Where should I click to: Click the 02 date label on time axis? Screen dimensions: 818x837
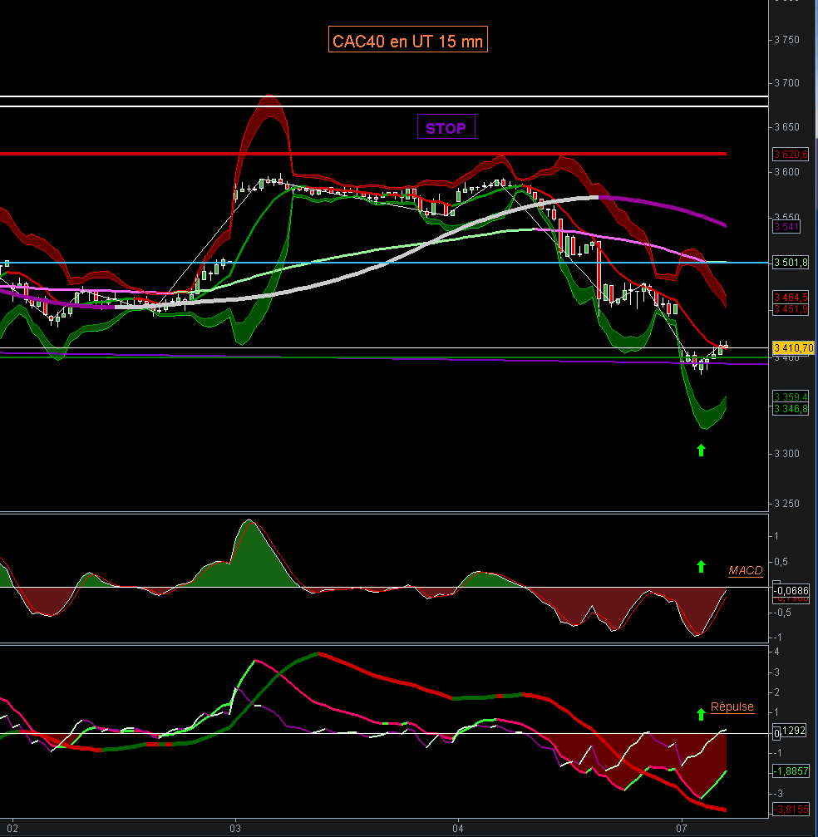point(12,829)
